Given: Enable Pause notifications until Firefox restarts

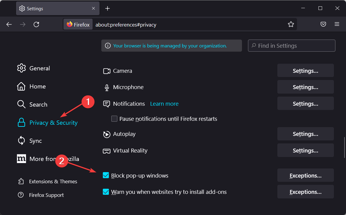Looking at the screenshot, I should pyautogui.click(x=114, y=119).
